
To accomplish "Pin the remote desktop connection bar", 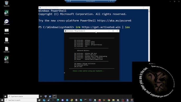I will click(68, 1).
